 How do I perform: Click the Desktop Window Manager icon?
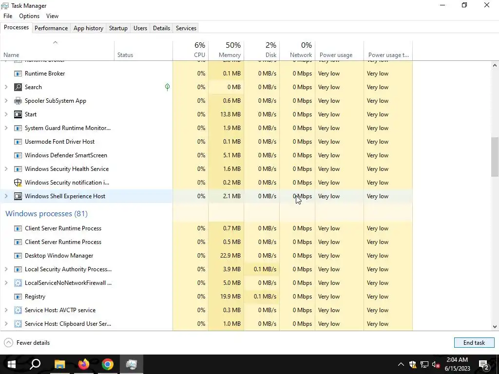18,256
